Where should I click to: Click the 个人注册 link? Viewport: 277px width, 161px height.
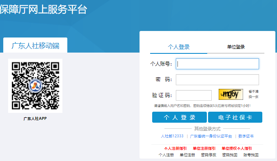[x=166, y=155]
